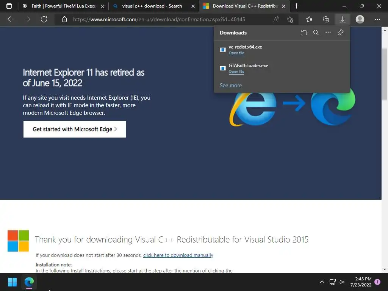Open the network status tray icon
Screen dimensions: 388x291
(x=332, y=282)
